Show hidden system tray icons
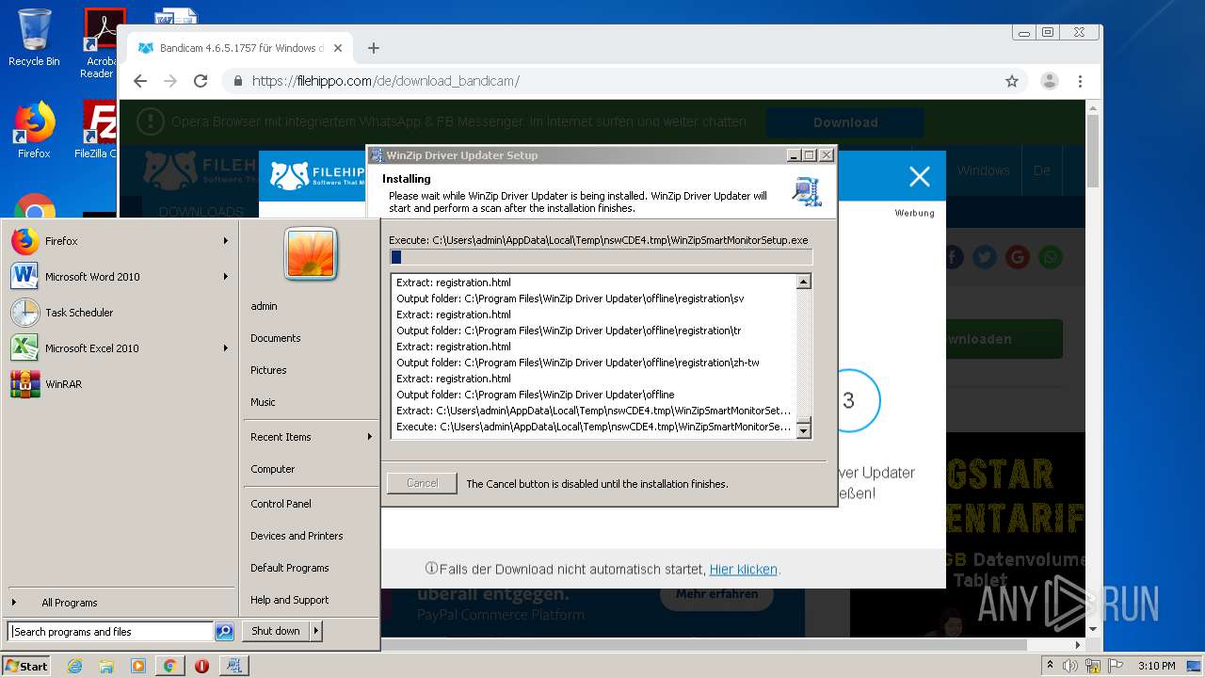 tap(1050, 666)
